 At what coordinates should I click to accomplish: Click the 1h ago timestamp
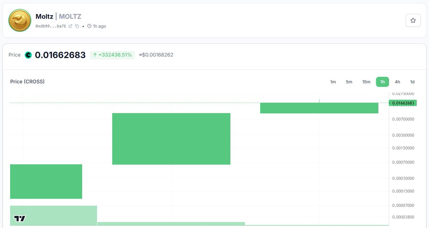pos(99,26)
